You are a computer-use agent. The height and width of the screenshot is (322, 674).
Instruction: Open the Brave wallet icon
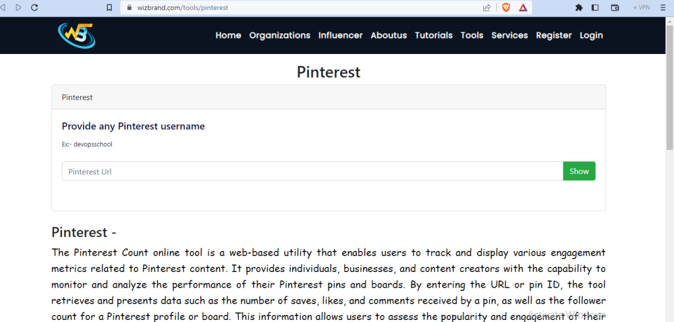(615, 7)
